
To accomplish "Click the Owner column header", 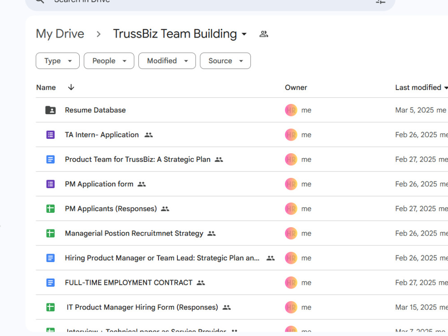I will point(296,87).
